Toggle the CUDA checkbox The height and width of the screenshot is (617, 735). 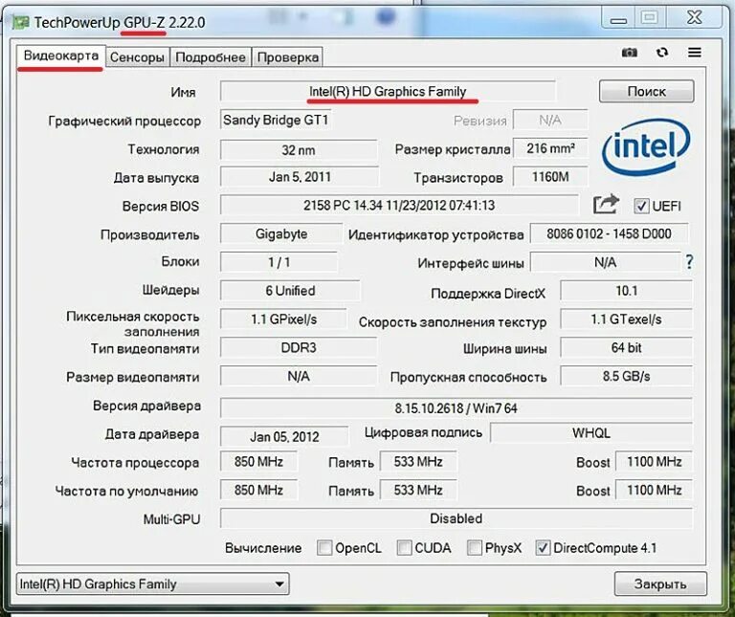tap(404, 547)
